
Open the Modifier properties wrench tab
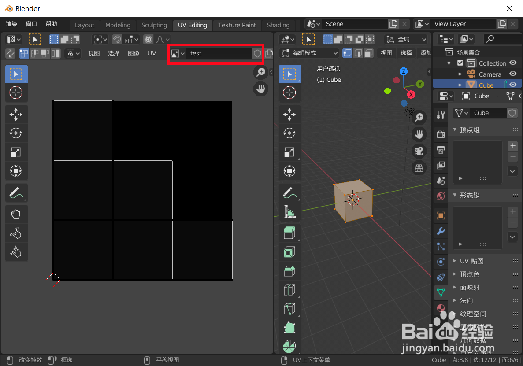[x=441, y=231]
